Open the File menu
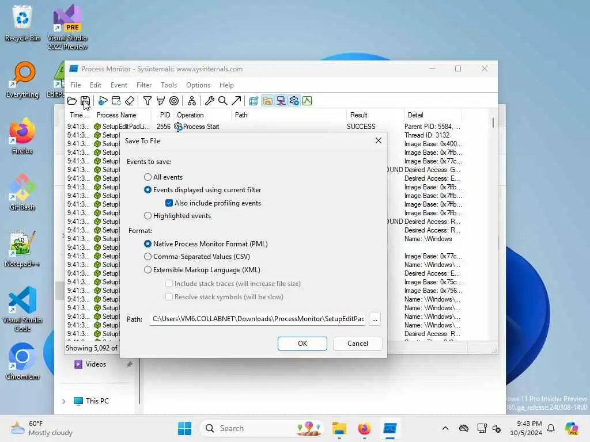Screen dimensions: 590x442 75,85
